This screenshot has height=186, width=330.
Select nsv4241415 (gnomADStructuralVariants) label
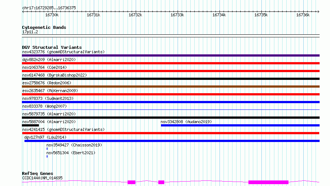63,129
